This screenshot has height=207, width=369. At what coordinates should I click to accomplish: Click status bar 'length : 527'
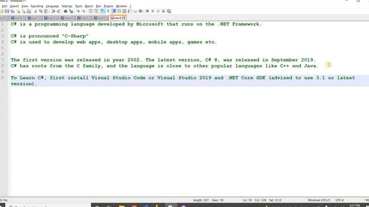point(201,200)
